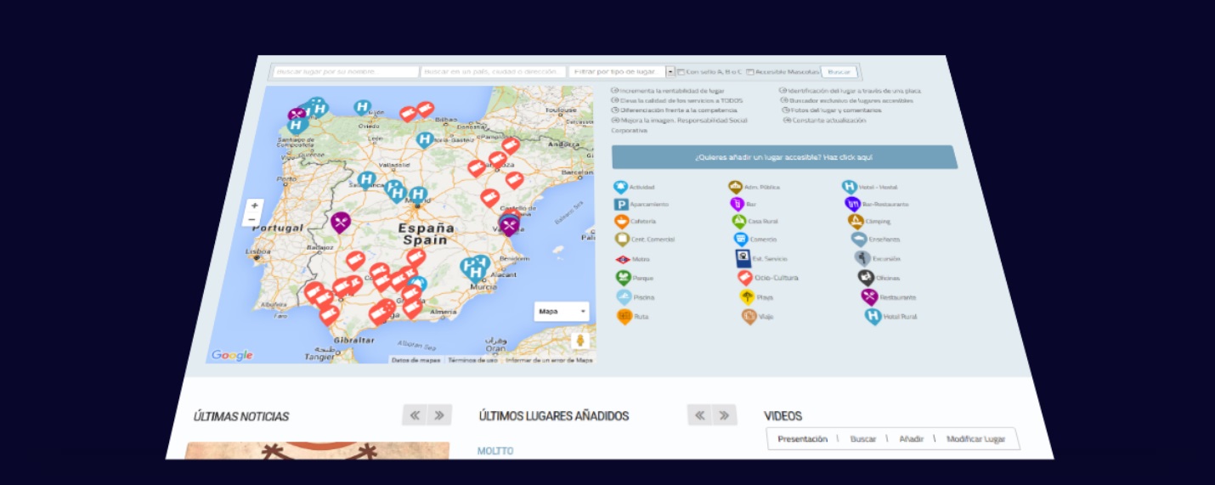Enable the Con sello A, B o C checkbox
The image size is (1215, 485).
681,72
